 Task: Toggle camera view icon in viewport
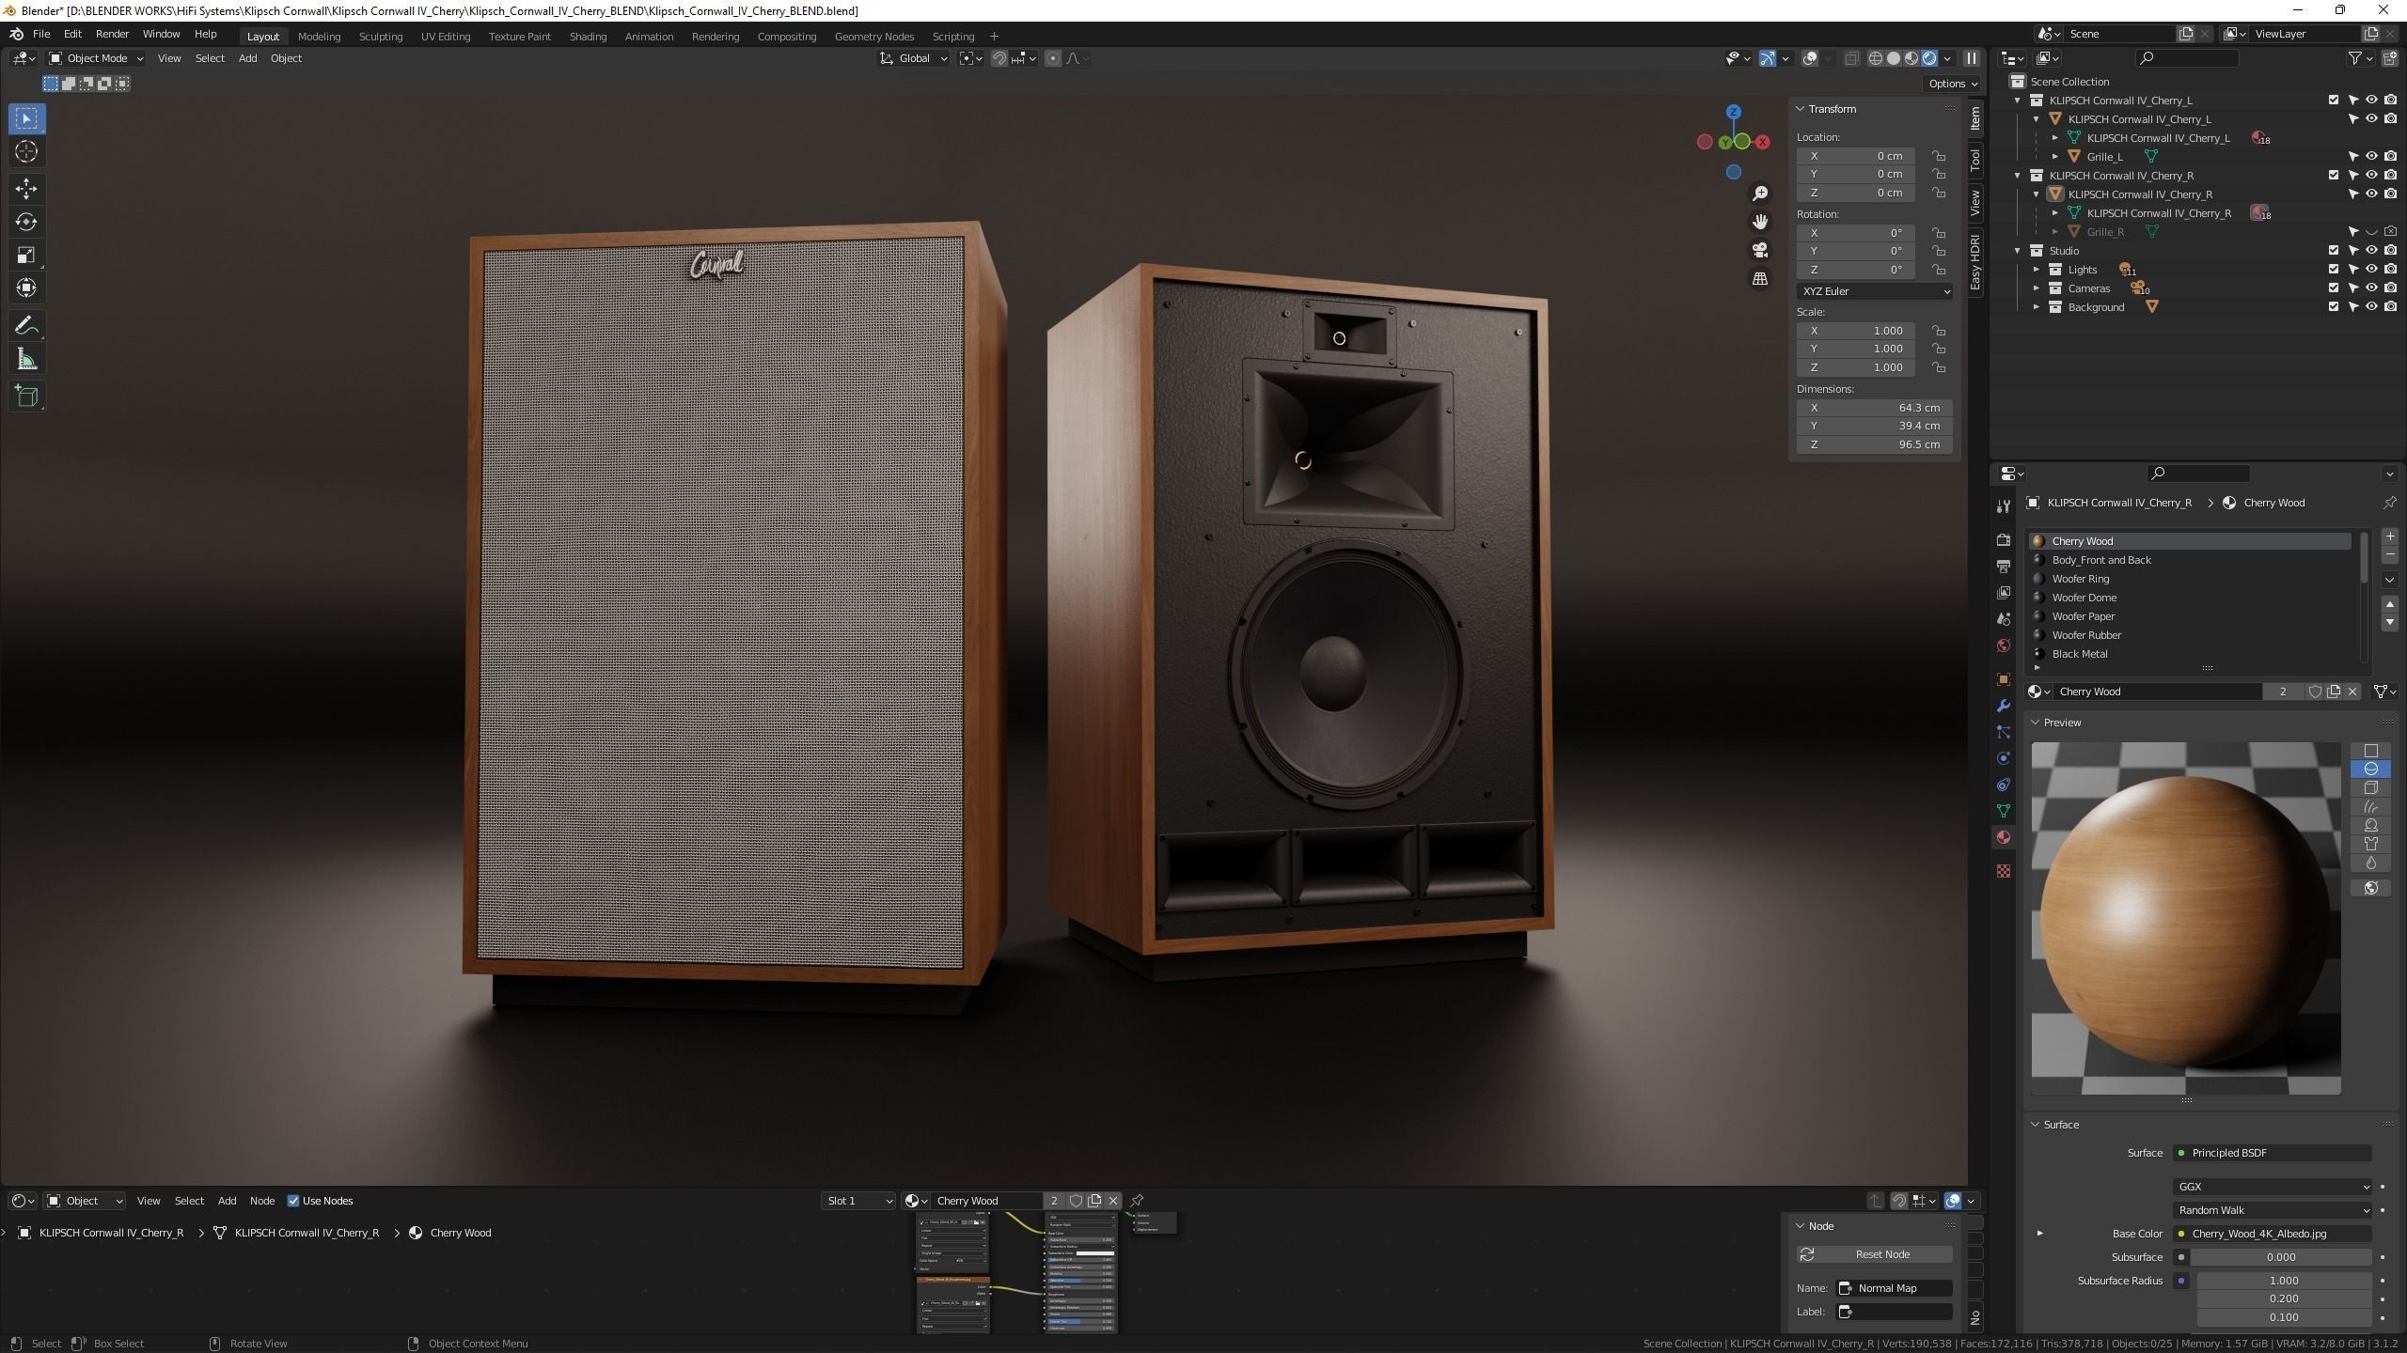pyautogui.click(x=1760, y=250)
